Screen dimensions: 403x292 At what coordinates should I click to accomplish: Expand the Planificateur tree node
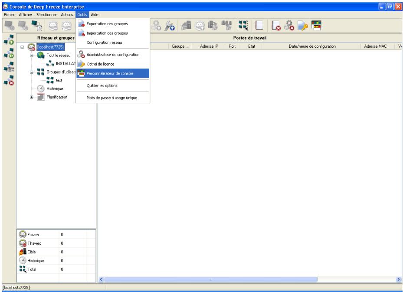(31, 97)
